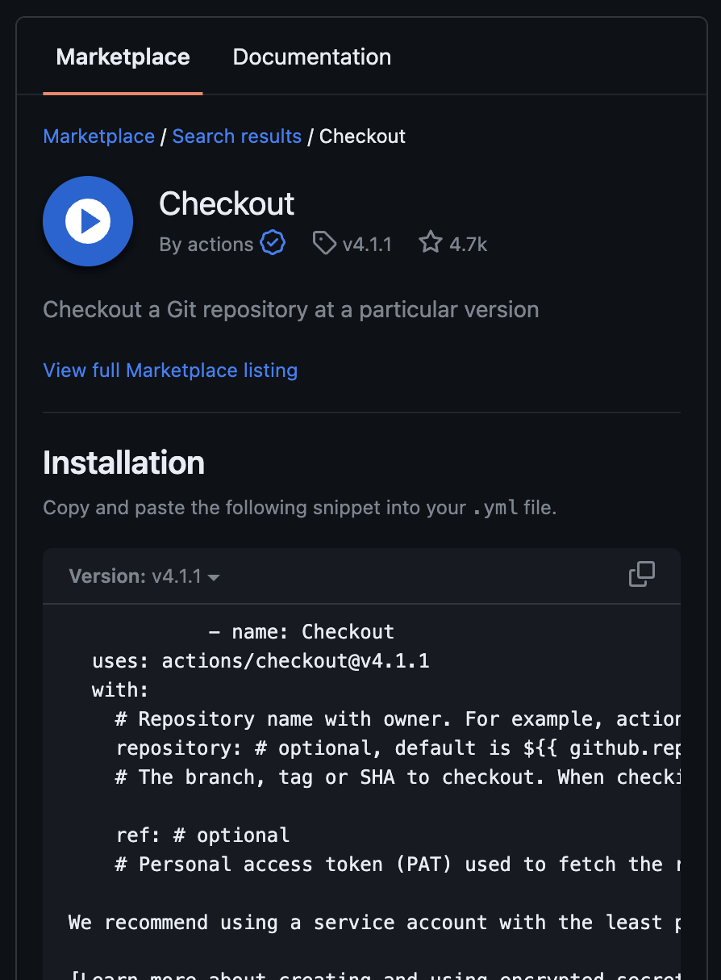This screenshot has width=721, height=980.
Task: Click the star icon beside 4.7k
Action: click(x=431, y=243)
